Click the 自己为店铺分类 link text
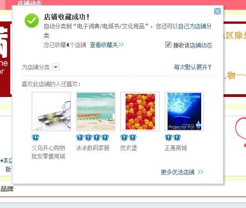The width and height of the screenshot is (246, 208). pyautogui.click(x=195, y=26)
